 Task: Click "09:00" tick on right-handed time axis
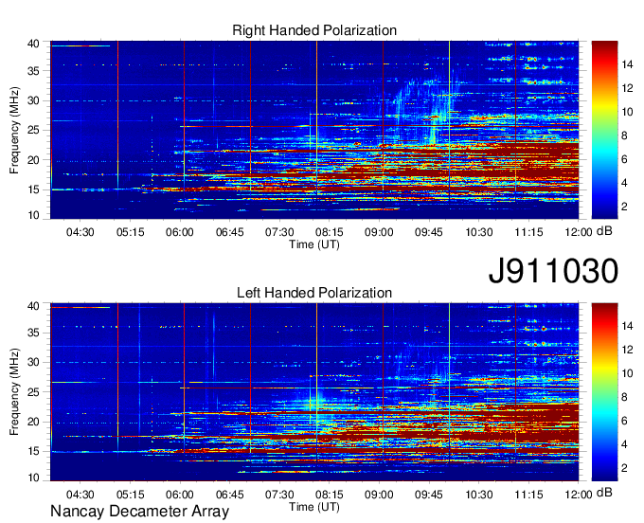coord(379,232)
